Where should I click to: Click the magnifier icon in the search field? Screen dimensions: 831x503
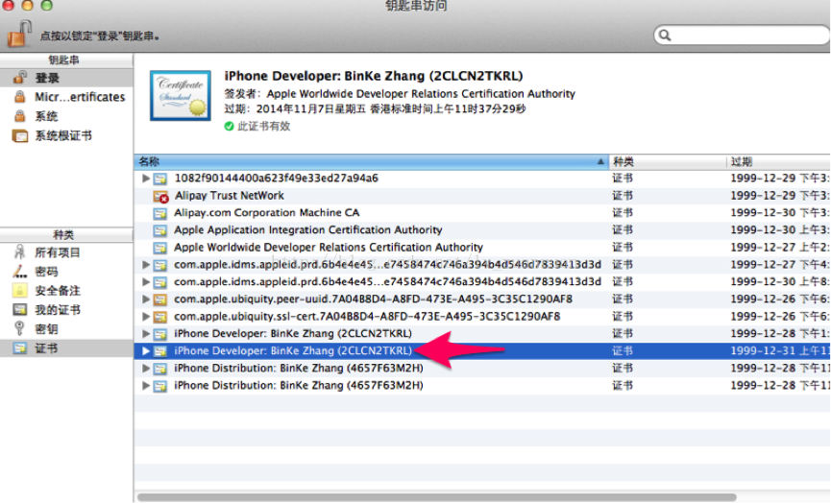665,36
